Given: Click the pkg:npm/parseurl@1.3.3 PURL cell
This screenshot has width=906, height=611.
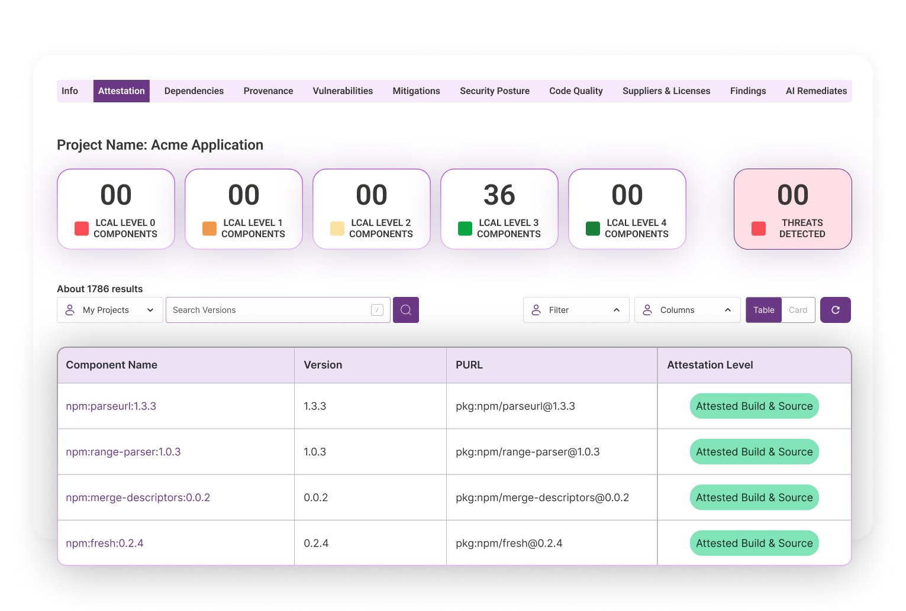Looking at the screenshot, I should tap(552, 406).
